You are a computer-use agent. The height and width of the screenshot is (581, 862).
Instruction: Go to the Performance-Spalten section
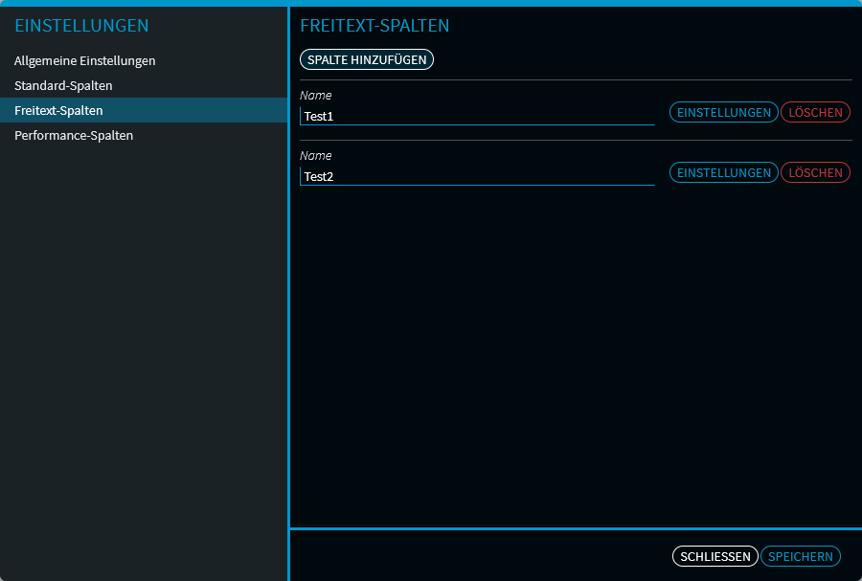(x=74, y=136)
